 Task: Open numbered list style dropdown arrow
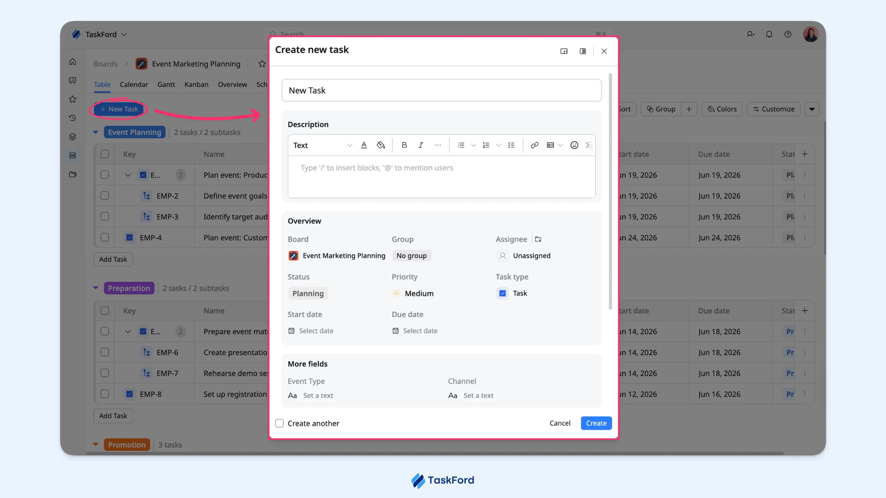pos(498,145)
